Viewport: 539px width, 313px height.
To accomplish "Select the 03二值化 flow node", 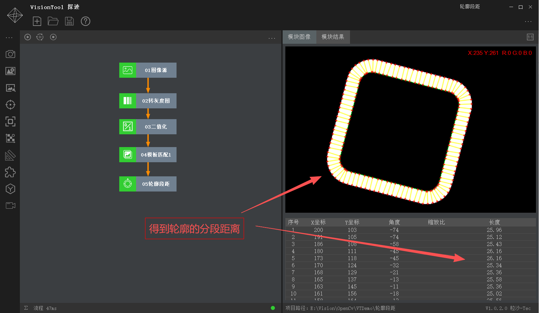I will pos(148,127).
